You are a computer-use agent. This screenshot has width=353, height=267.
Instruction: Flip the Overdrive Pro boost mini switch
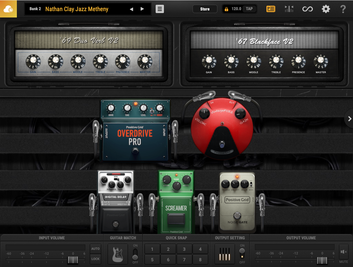click(x=152, y=111)
